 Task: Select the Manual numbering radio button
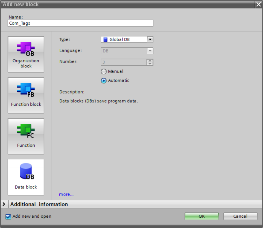104,72
